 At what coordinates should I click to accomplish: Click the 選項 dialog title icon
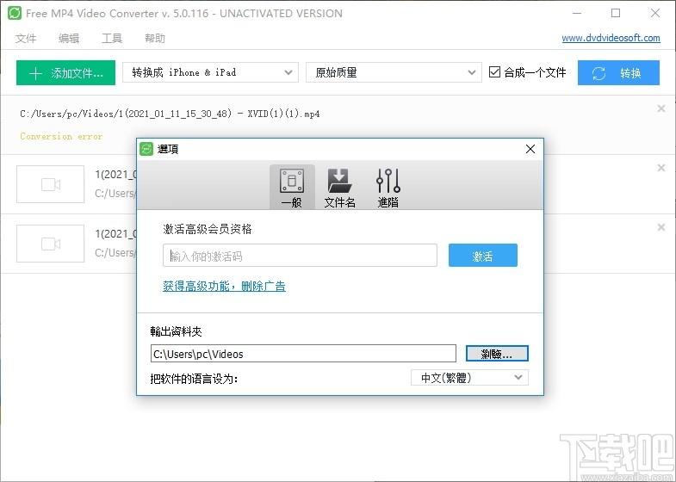pos(146,149)
